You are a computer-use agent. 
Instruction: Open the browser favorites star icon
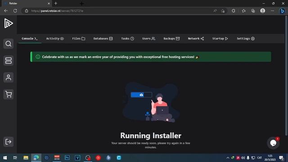click(x=244, y=11)
